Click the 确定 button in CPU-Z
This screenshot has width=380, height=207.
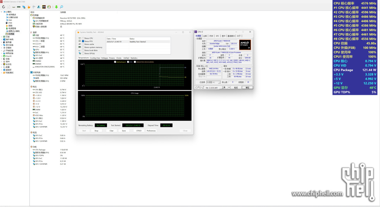click(247, 87)
